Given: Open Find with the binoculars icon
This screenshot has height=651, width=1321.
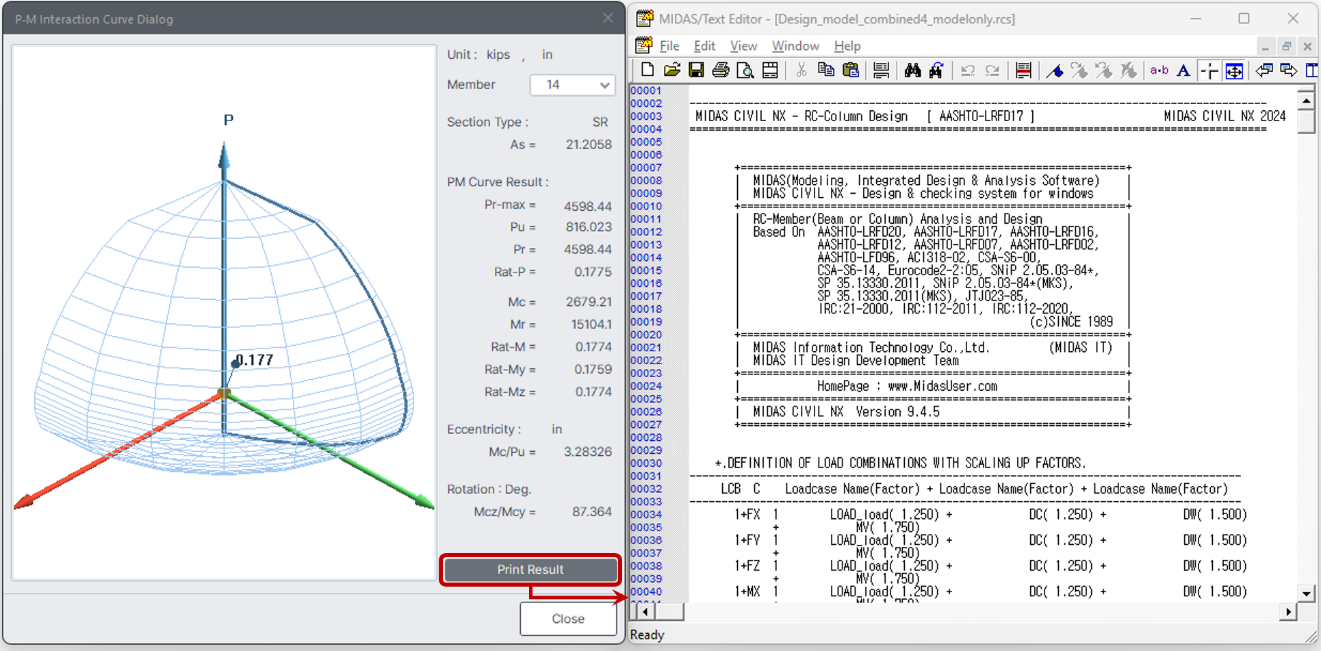Looking at the screenshot, I should [x=912, y=70].
